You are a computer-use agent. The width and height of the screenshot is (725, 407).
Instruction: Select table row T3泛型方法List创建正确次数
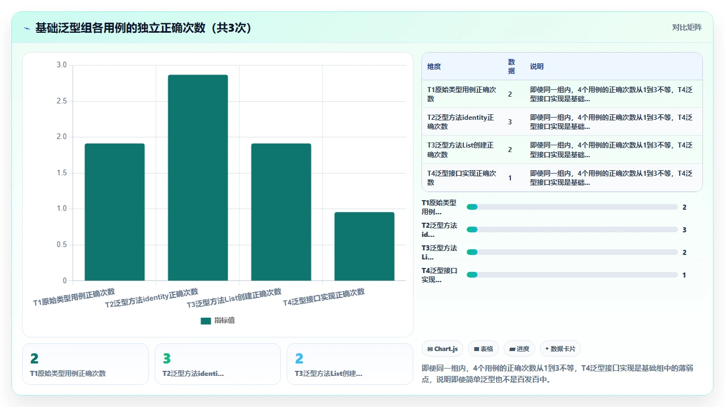click(562, 150)
